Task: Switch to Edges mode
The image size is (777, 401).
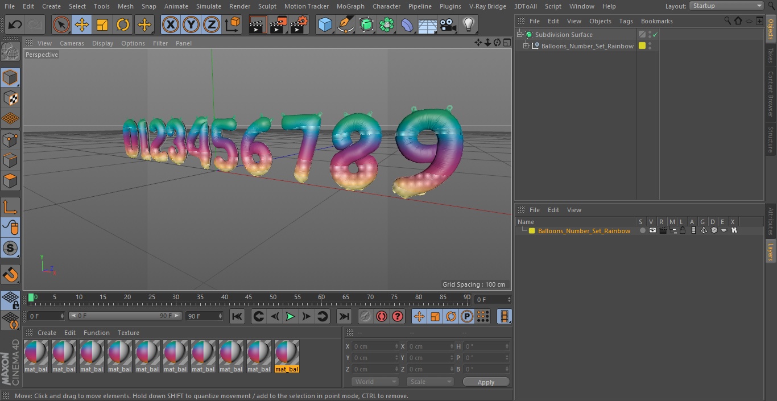Action: [x=10, y=160]
